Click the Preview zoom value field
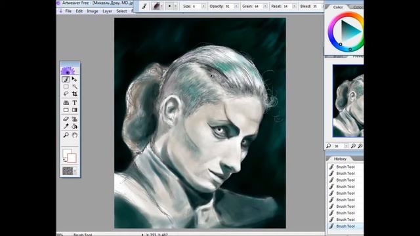Image resolution: width=420 pixels, height=236 pixels. click(x=339, y=146)
